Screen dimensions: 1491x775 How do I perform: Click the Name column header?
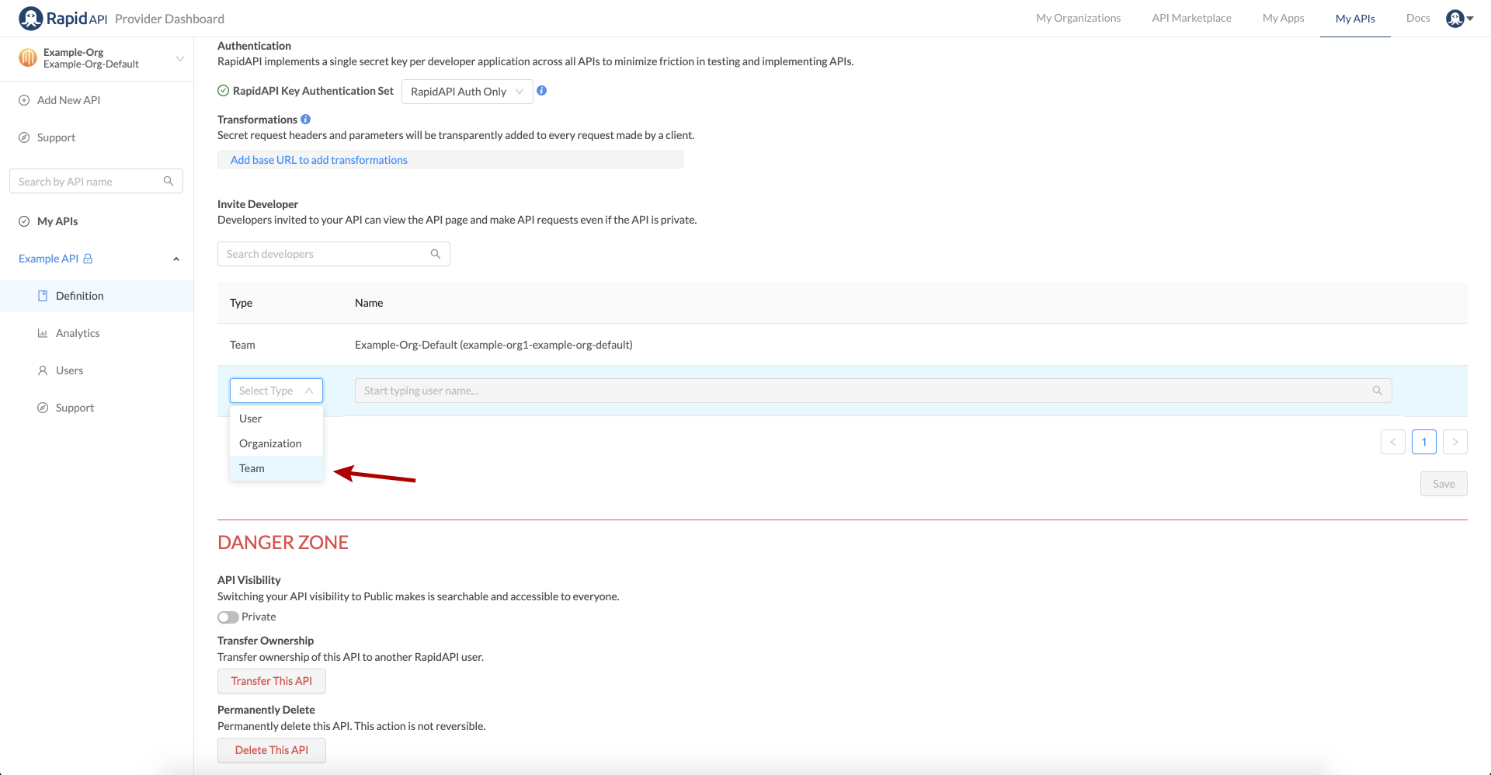tap(369, 303)
